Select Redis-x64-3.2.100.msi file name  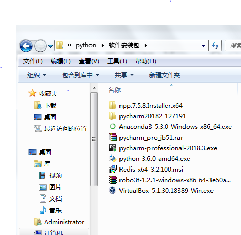(x=151, y=170)
